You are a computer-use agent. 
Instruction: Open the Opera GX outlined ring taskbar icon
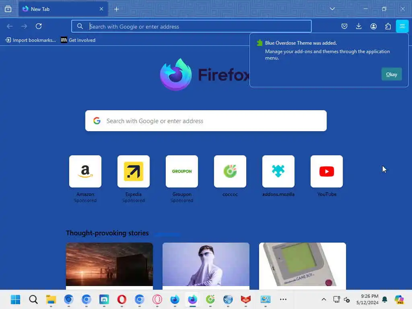[157, 299]
